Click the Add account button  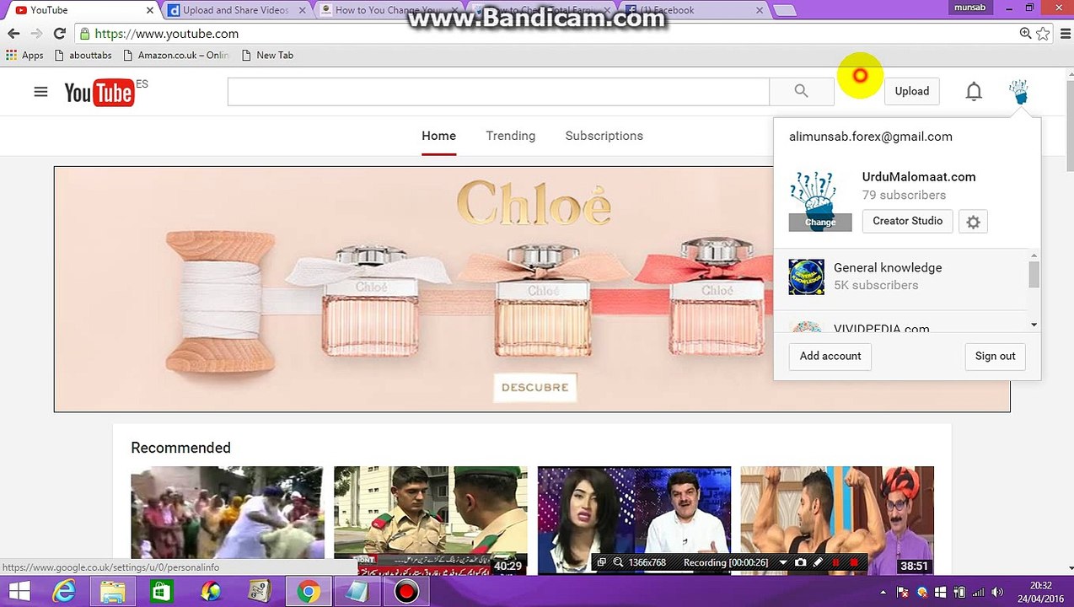pos(830,356)
